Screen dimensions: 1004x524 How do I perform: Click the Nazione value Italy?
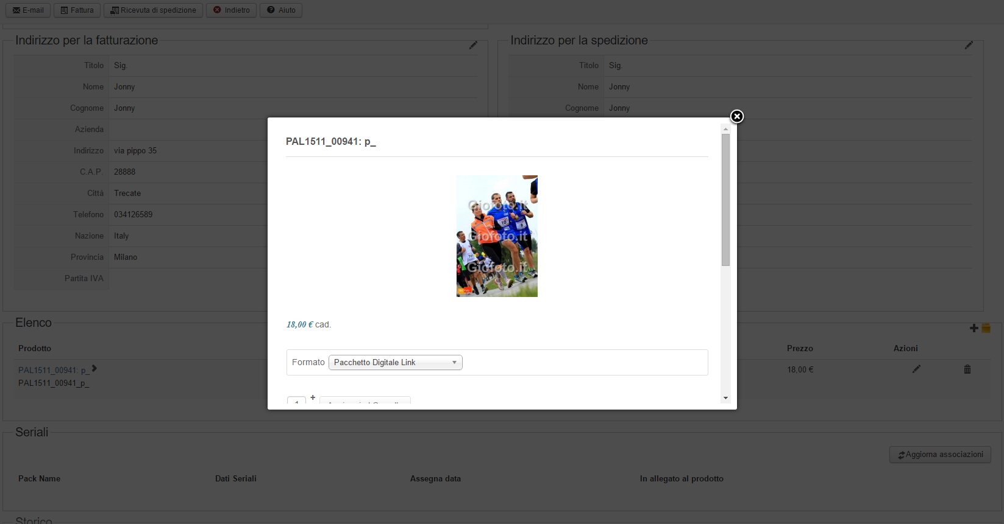point(121,236)
